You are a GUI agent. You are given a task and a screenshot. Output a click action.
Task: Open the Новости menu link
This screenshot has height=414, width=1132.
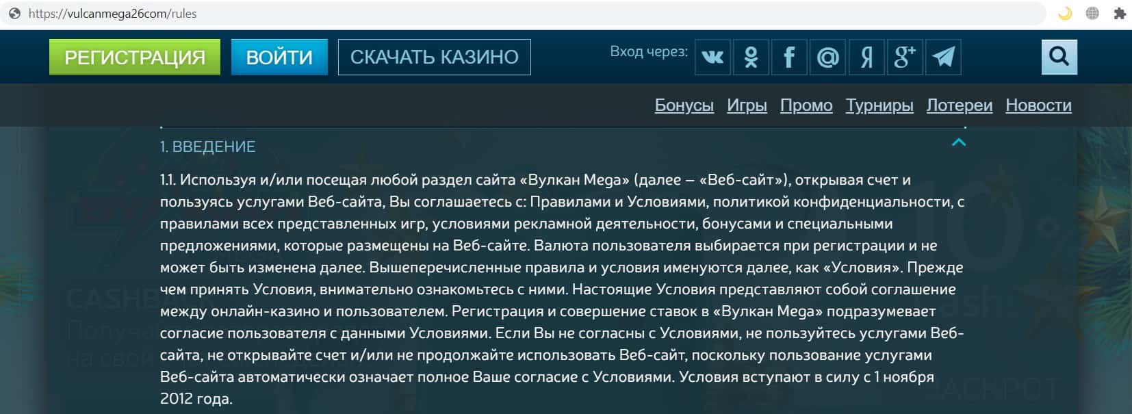(x=1038, y=105)
